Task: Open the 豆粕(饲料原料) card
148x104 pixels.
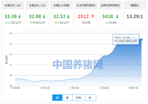Action: point(110,15)
